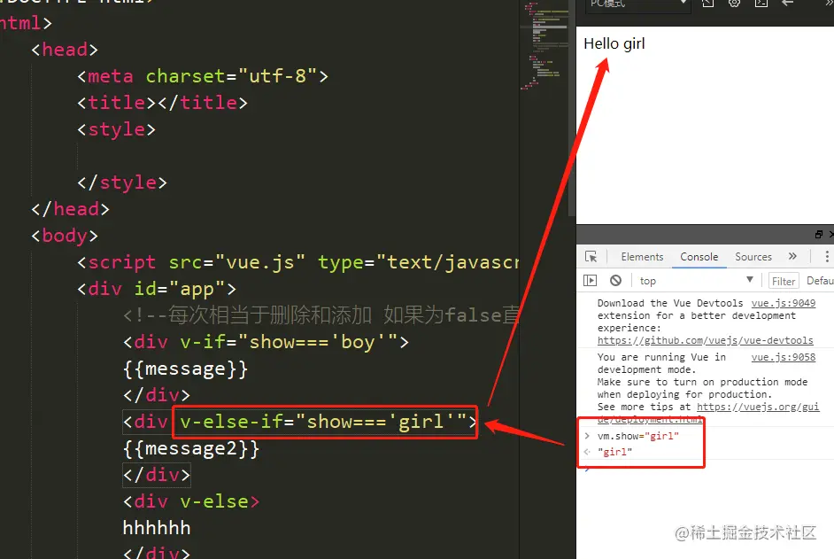This screenshot has width=834, height=559.
Task: Click the editor's vertical scrollbar
Action: click(x=572, y=106)
